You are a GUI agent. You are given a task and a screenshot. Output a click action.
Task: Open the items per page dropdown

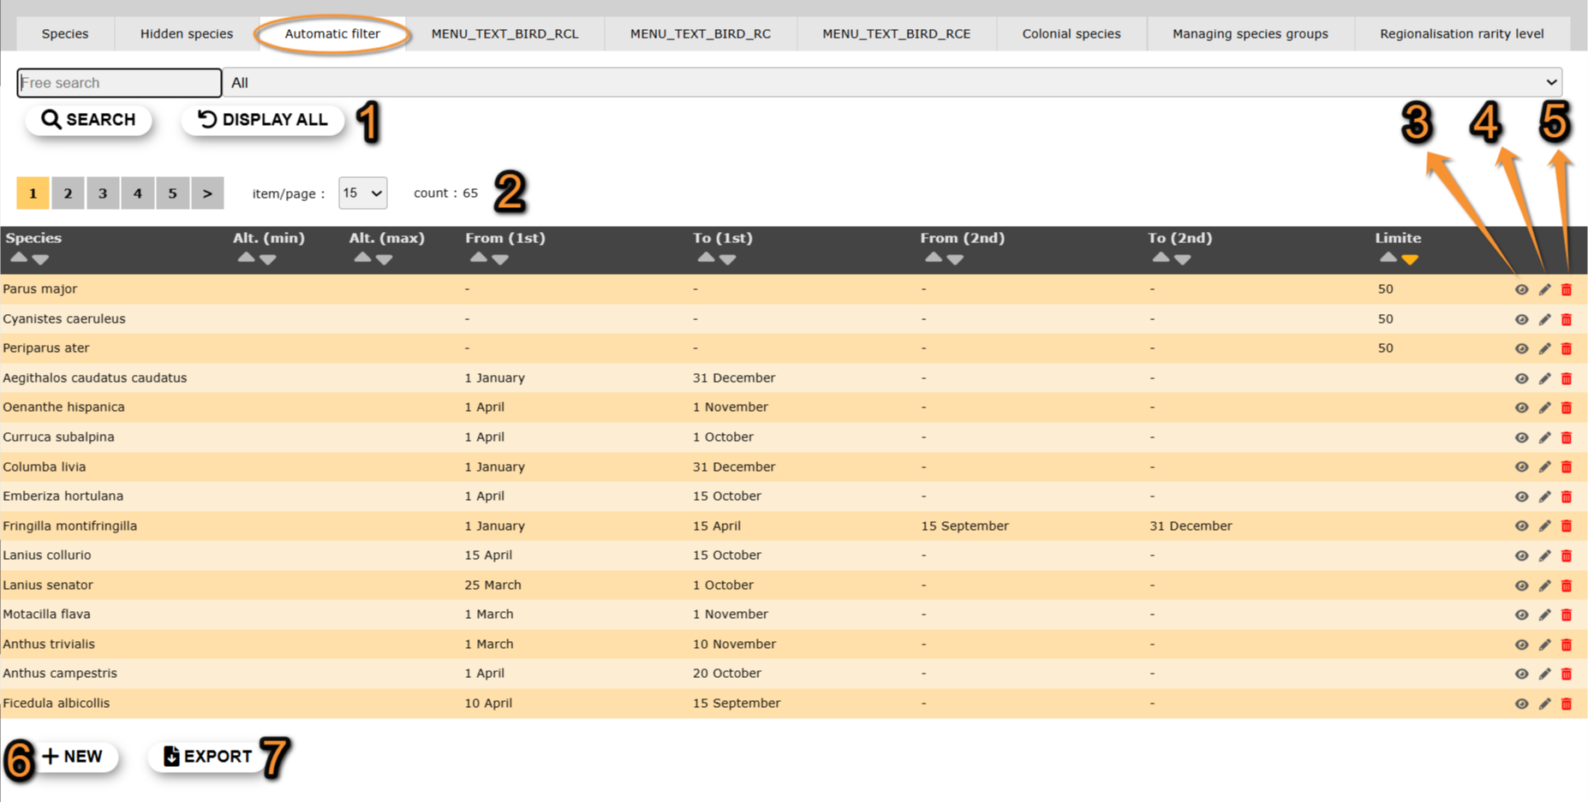point(362,193)
